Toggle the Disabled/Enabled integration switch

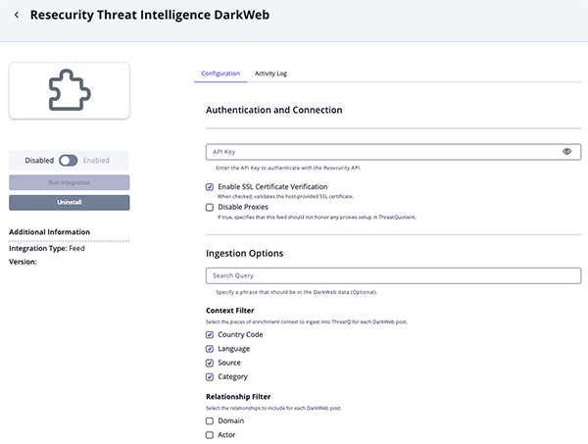(x=69, y=160)
